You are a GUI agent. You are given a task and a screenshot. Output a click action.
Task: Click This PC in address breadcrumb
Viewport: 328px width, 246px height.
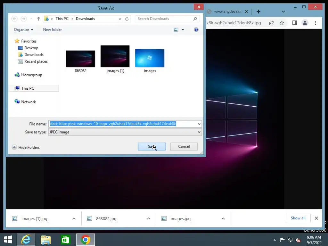[x=62, y=19]
